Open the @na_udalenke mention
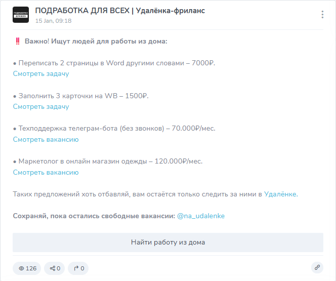The image size is (336, 281). pos(201,216)
